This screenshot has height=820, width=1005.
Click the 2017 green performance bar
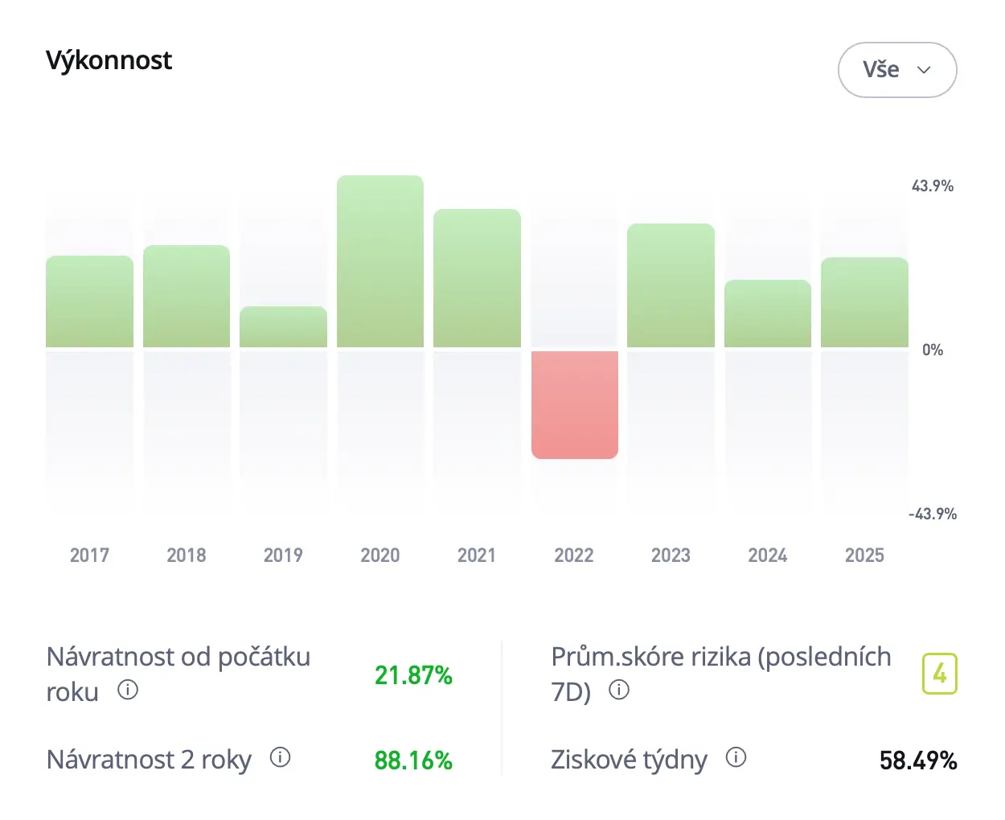click(x=89, y=301)
